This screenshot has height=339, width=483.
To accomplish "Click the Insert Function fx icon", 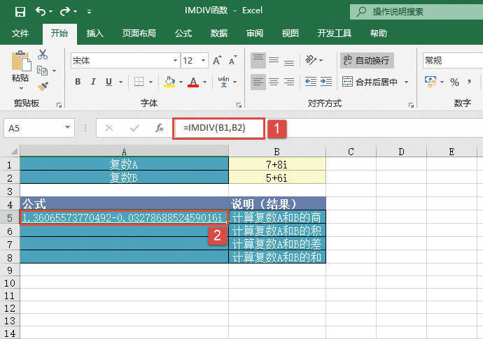I will pos(160,128).
